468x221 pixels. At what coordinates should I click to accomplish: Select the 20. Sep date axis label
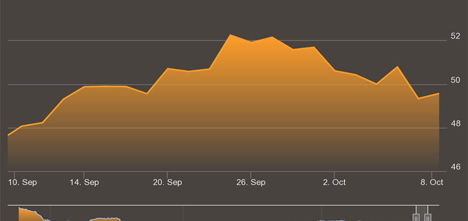pyautogui.click(x=167, y=182)
